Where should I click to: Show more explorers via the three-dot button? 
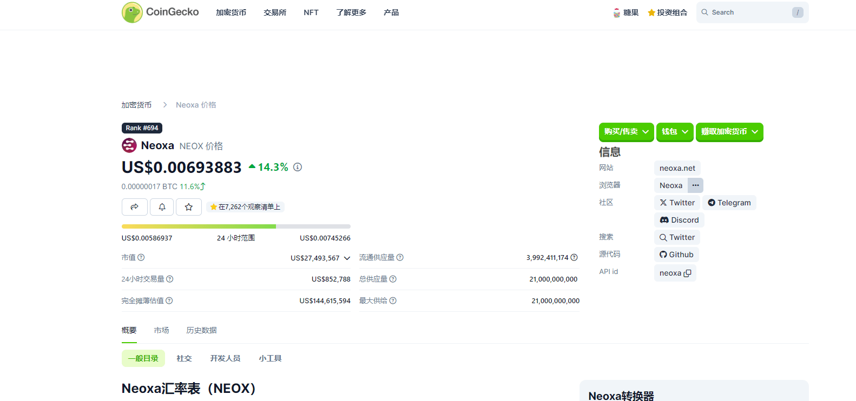(695, 185)
